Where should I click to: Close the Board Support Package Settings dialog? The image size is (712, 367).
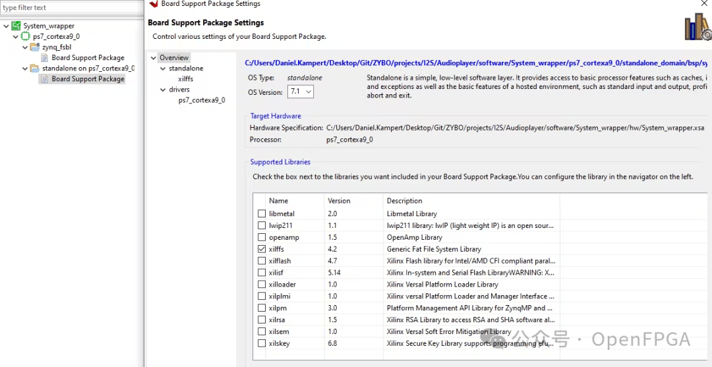pos(704,4)
